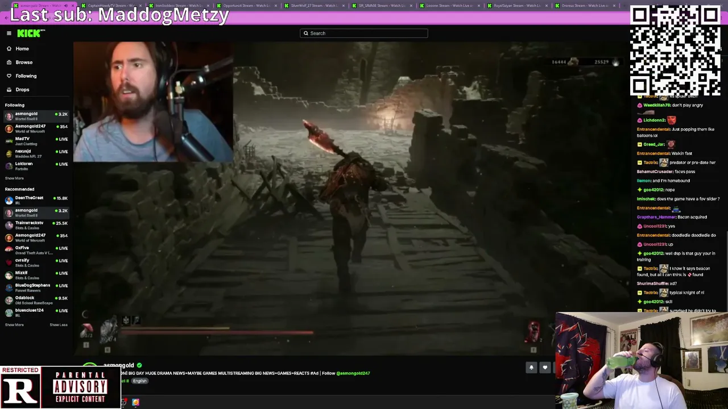The height and width of the screenshot is (409, 728).
Task: Switch to SilverWolf_27 Stream tab
Action: point(314,6)
